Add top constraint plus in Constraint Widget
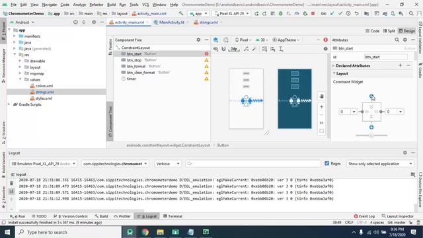The width and height of the screenshot is (423, 238). (371, 96)
